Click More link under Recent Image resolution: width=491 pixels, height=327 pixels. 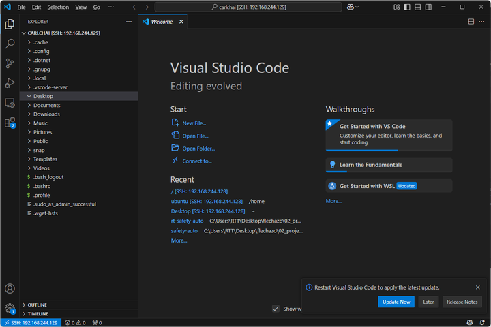click(179, 240)
